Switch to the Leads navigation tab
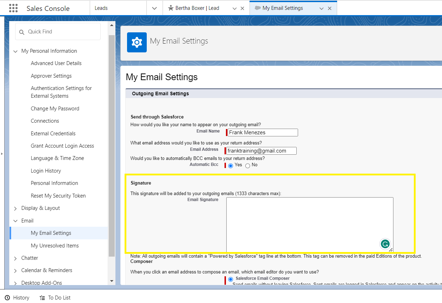Image resolution: width=442 pixels, height=303 pixels. (x=118, y=8)
